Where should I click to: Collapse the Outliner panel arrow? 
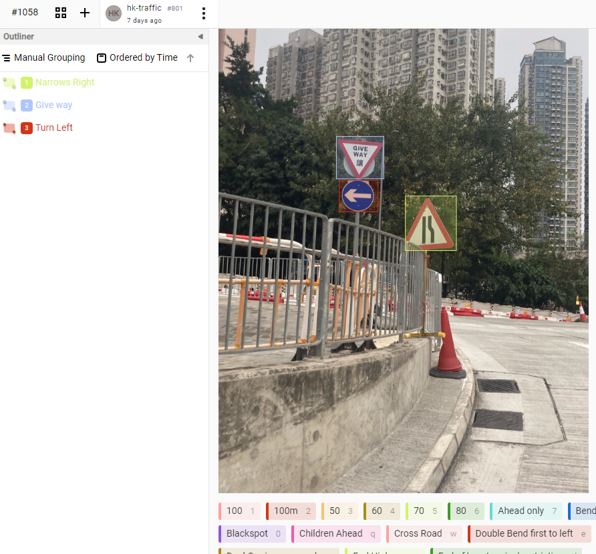(x=200, y=37)
